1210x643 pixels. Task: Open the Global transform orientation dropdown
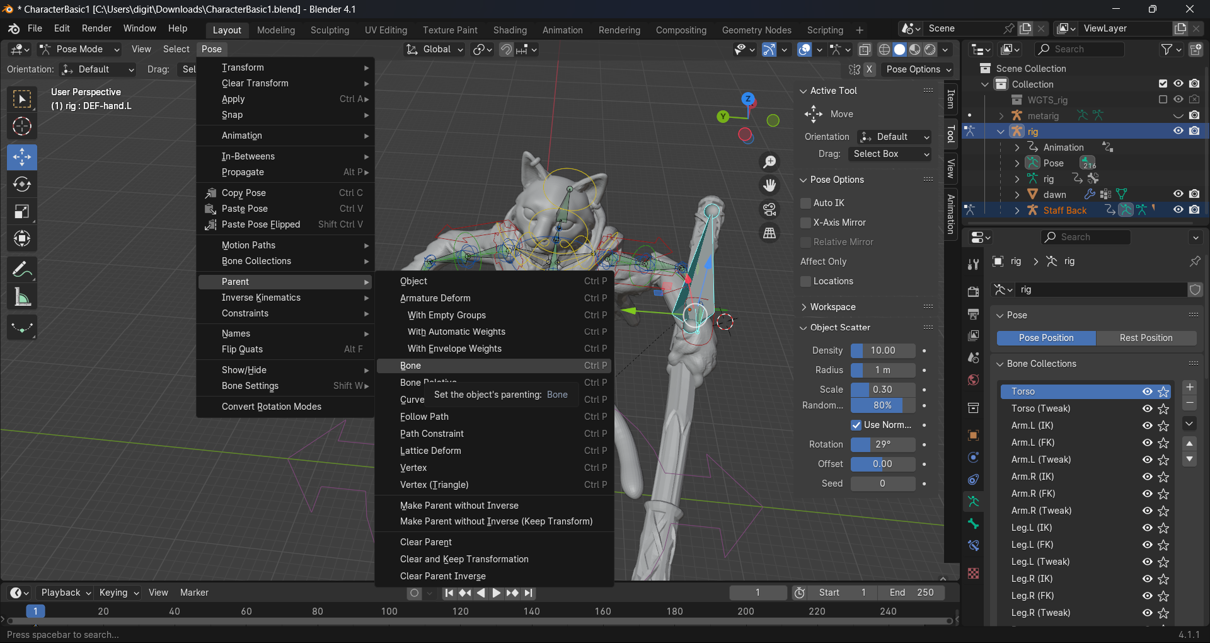[x=435, y=49]
